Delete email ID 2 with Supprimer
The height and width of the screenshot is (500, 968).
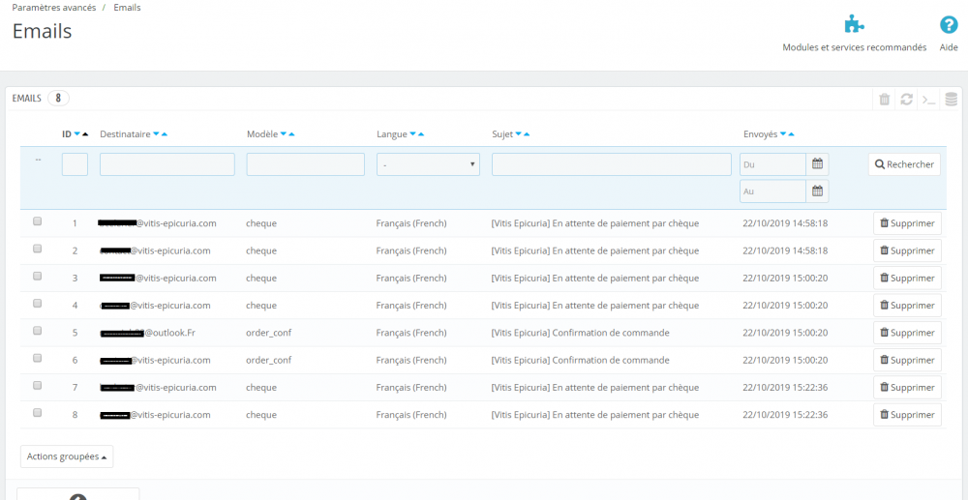click(908, 250)
